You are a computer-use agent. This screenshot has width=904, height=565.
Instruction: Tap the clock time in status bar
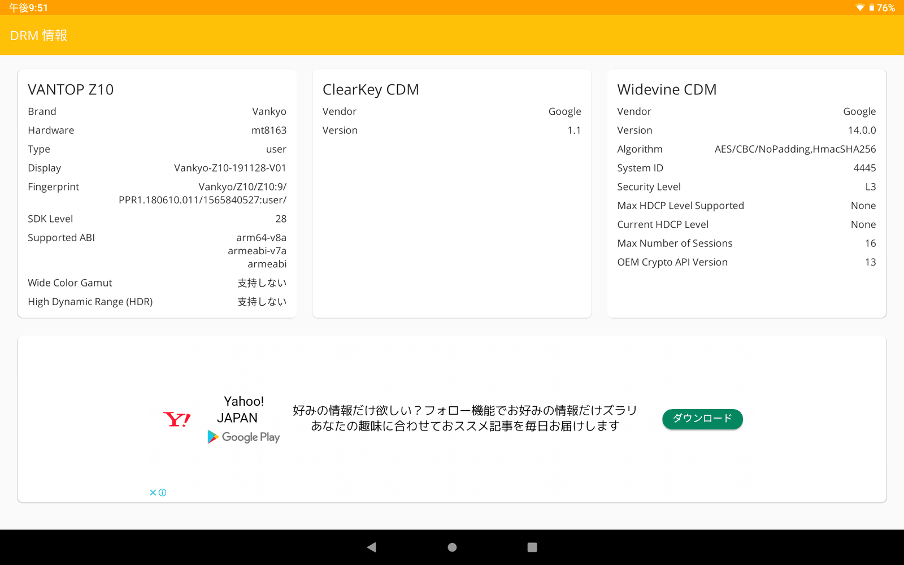click(28, 8)
